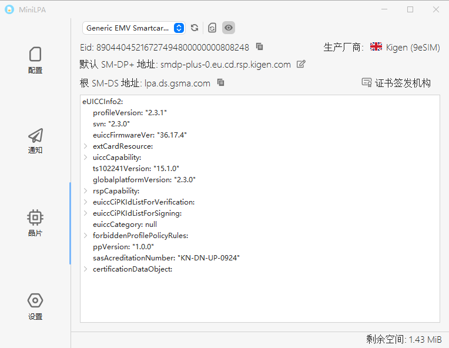449x348 pixels.
Task: Edit the default SM-DP+ address
Action: tap(301, 64)
